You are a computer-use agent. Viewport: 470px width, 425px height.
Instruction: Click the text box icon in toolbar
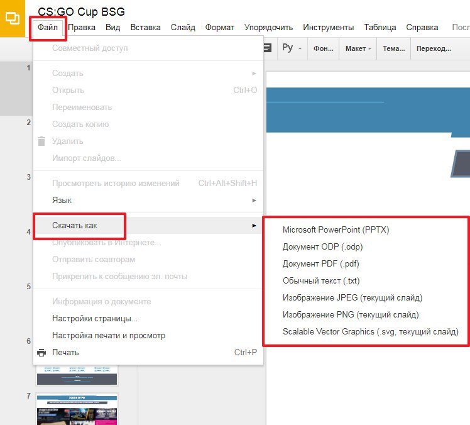268,48
